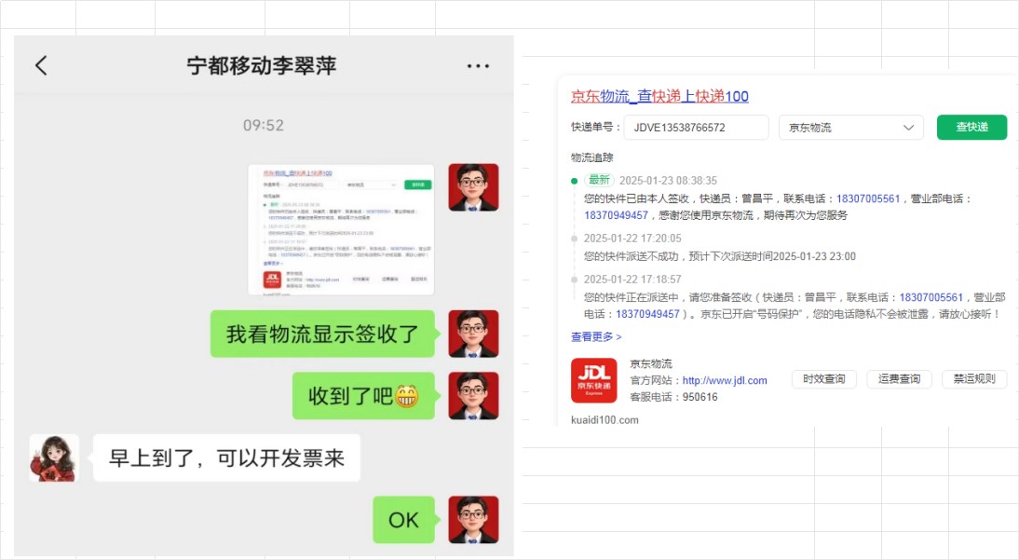
Task: Expand tracking history with 查看更多
Action: coord(596,337)
